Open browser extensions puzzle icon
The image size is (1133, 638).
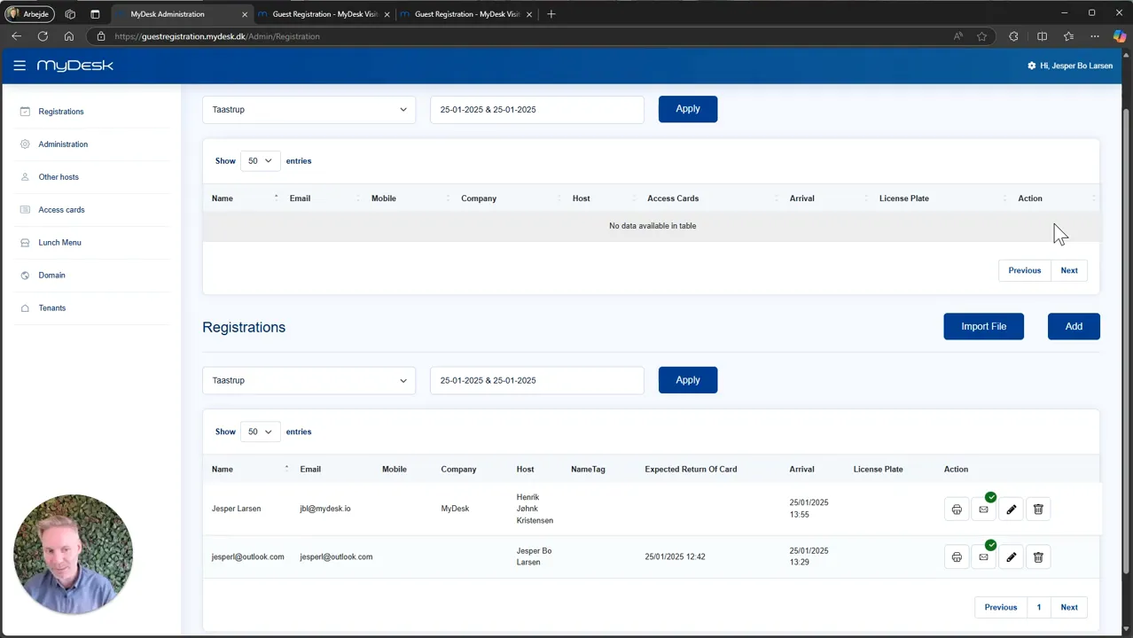click(x=1013, y=36)
